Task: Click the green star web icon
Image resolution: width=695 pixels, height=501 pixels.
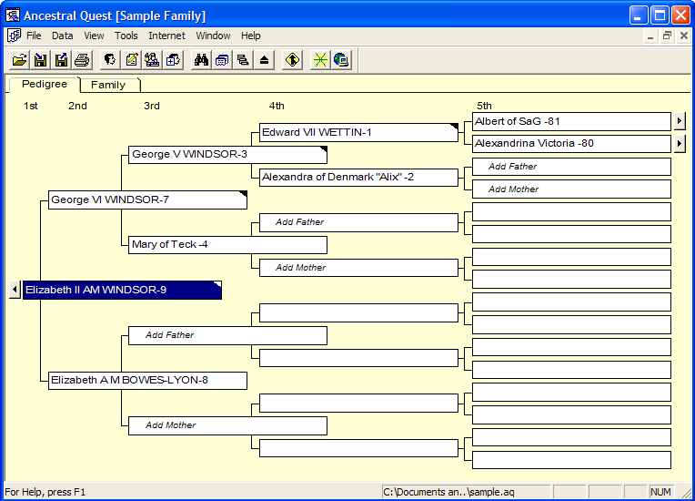Action: click(320, 60)
